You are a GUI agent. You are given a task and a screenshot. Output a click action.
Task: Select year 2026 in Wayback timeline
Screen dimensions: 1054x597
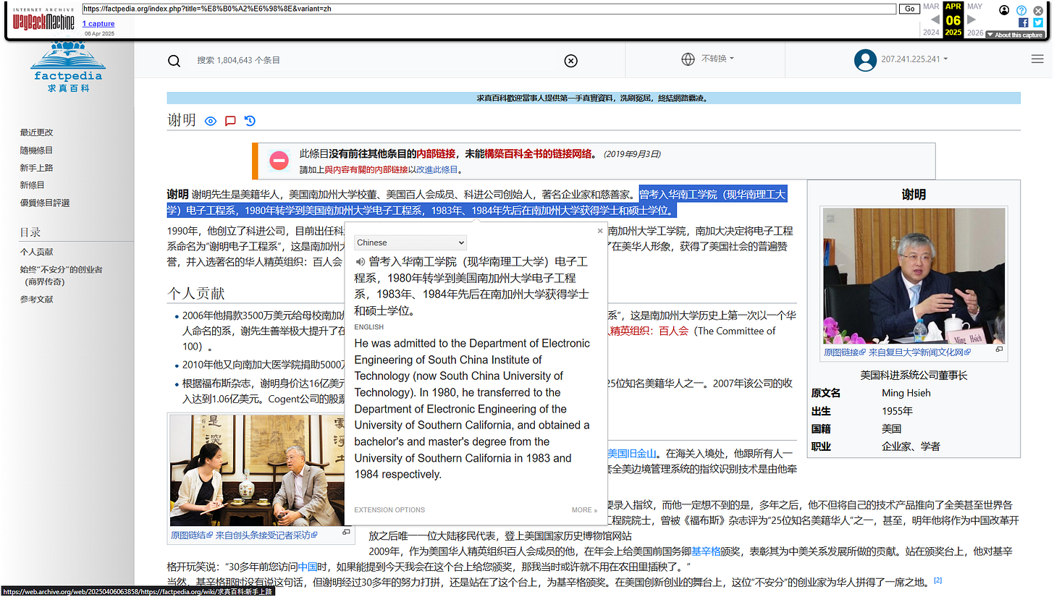coord(975,33)
